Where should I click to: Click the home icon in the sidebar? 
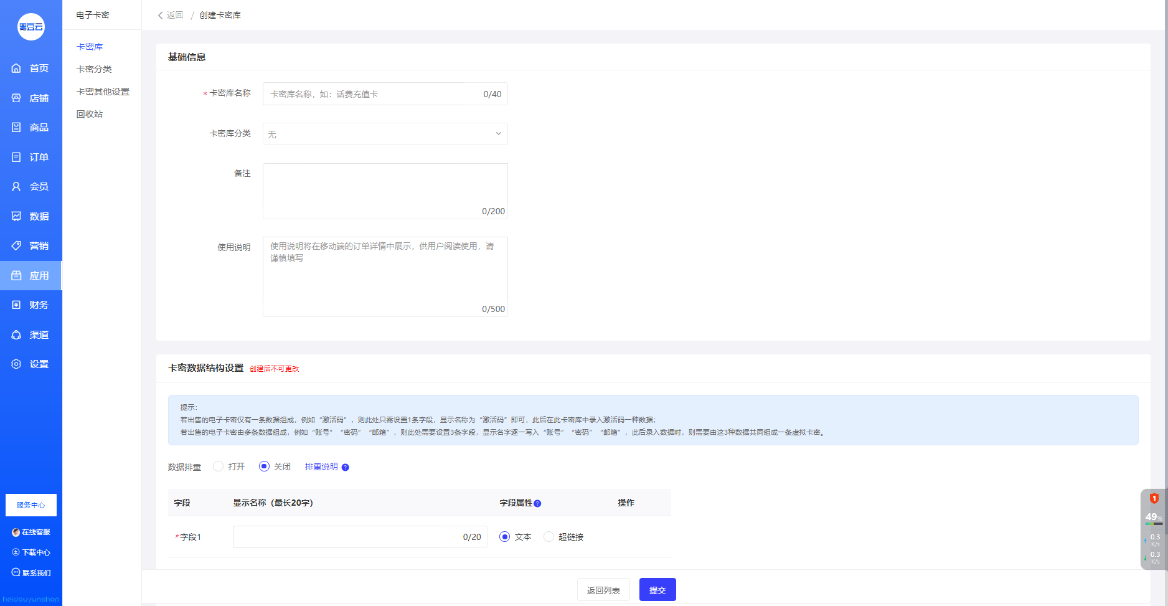point(16,69)
